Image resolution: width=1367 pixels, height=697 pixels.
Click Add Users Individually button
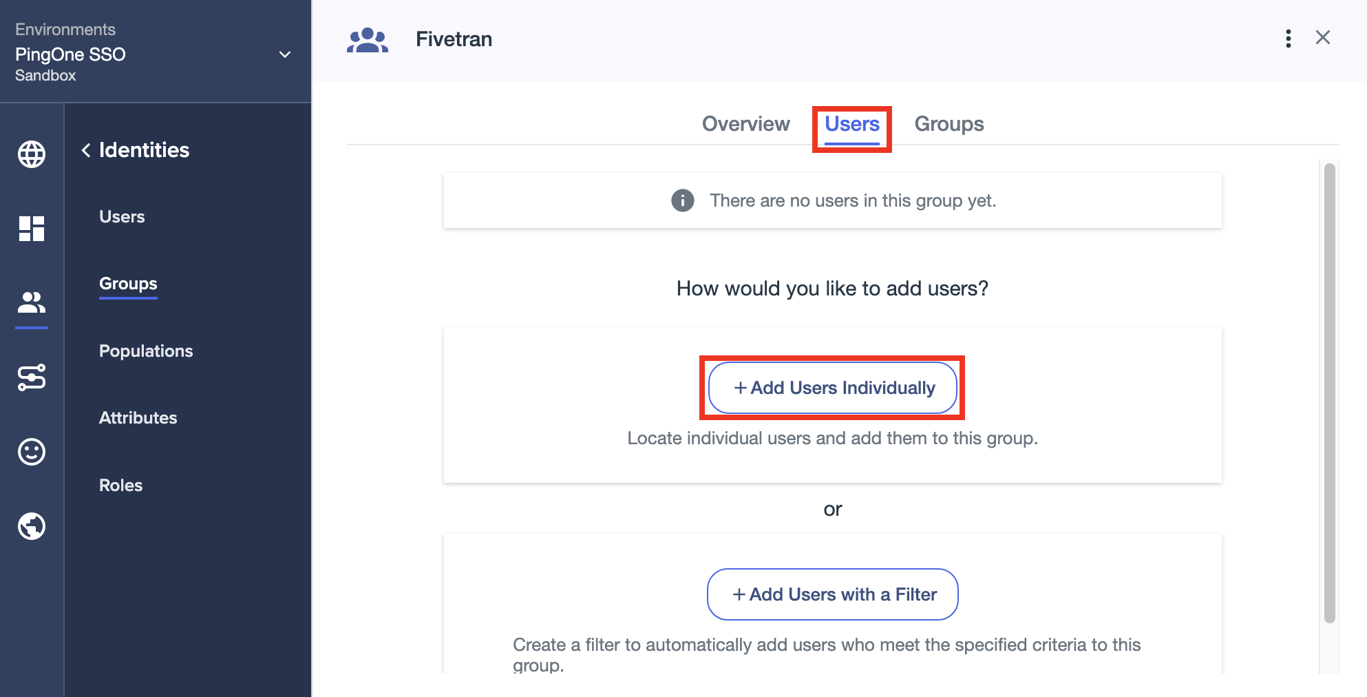coord(833,388)
